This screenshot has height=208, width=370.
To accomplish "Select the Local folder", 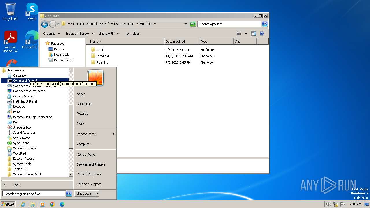I will click(x=100, y=50).
